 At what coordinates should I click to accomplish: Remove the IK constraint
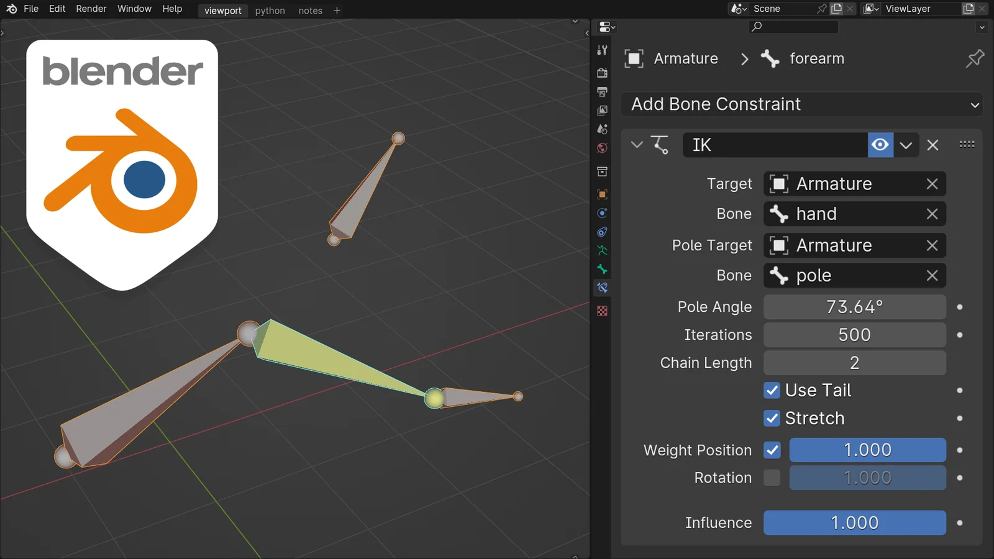click(932, 145)
